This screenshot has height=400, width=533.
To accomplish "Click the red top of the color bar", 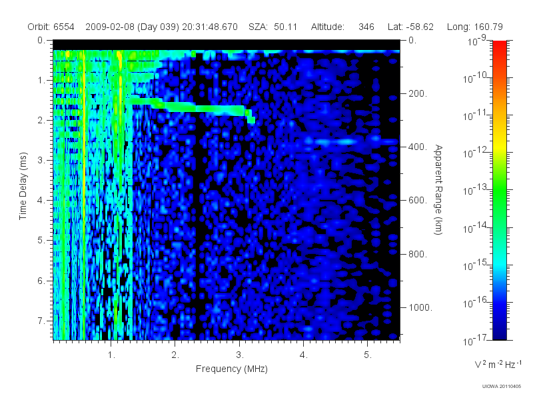I will tap(499, 46).
